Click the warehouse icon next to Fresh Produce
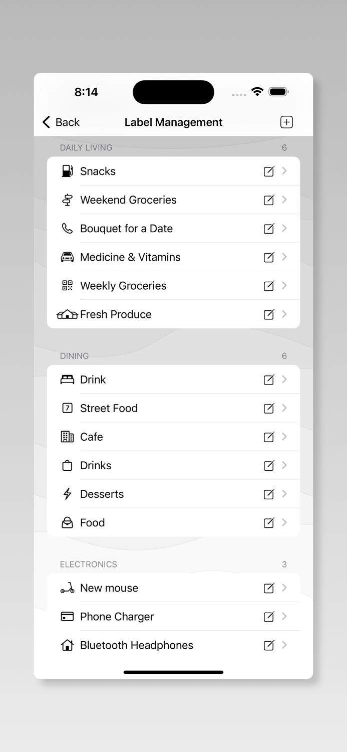This screenshot has height=752, width=347. (67, 314)
